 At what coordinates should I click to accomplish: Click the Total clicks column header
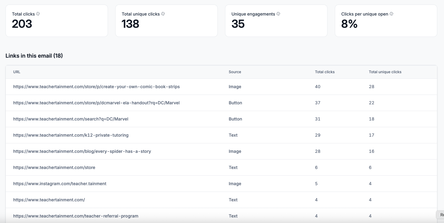point(325,72)
